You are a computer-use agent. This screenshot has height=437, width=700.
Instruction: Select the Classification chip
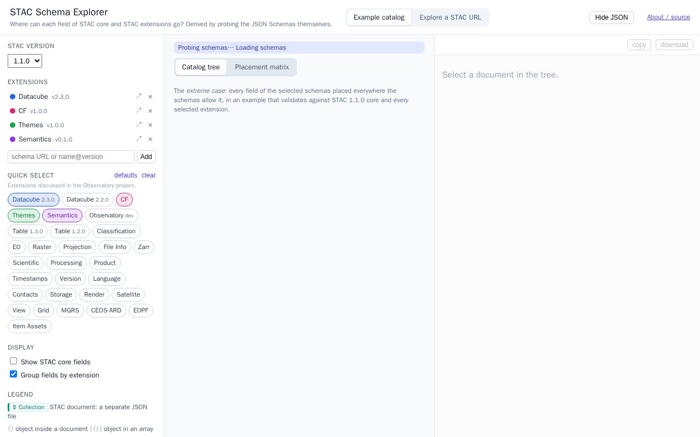[116, 231]
